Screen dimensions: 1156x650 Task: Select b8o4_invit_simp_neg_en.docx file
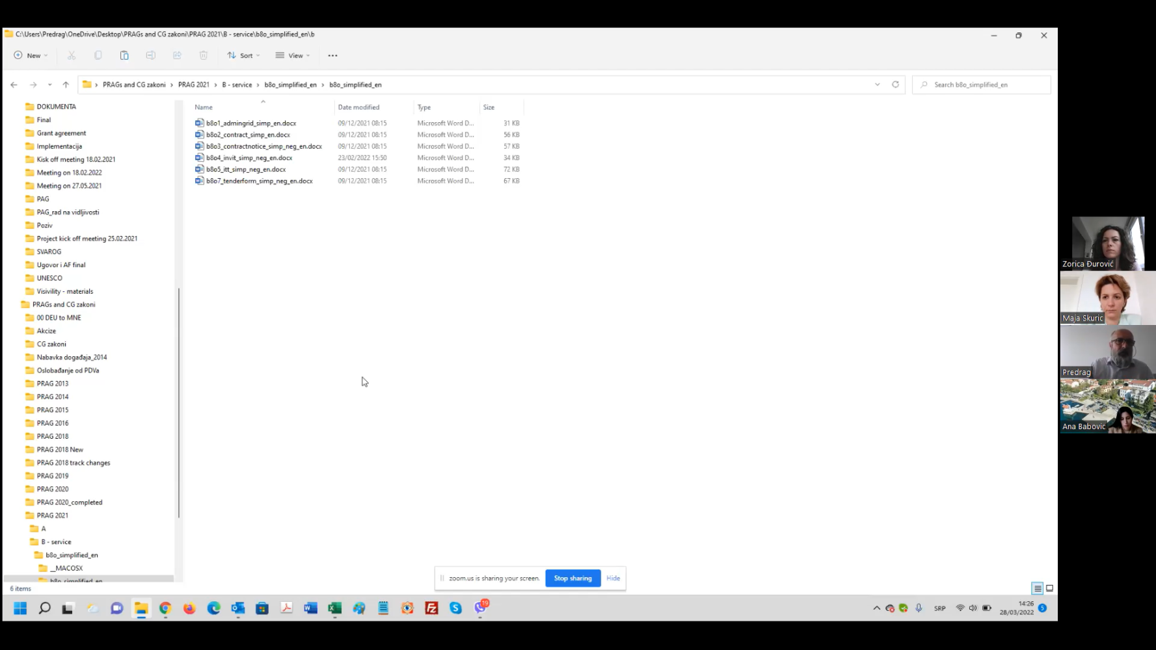(x=249, y=158)
